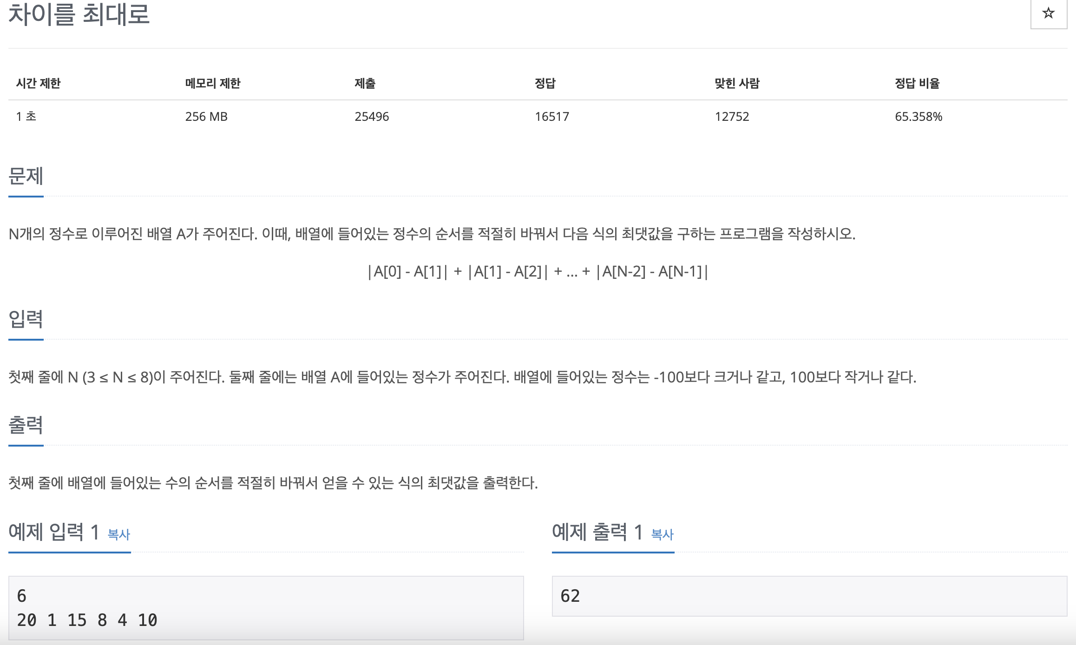Click the 예제 입력 1 heading

[x=54, y=532]
